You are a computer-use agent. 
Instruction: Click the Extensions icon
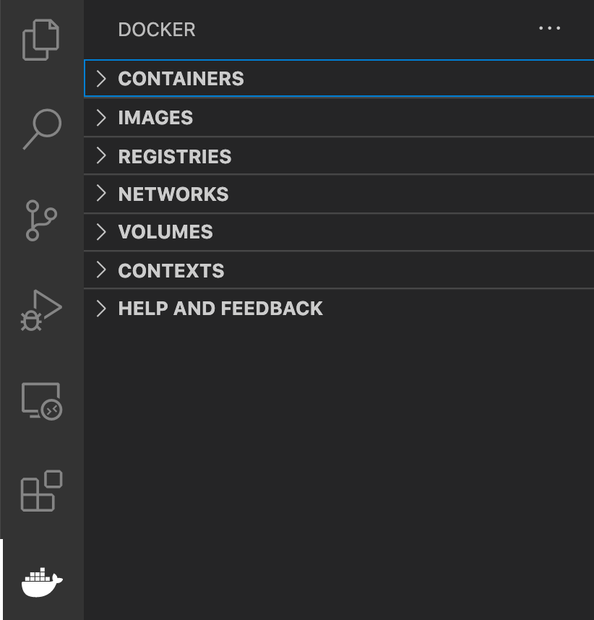click(41, 492)
